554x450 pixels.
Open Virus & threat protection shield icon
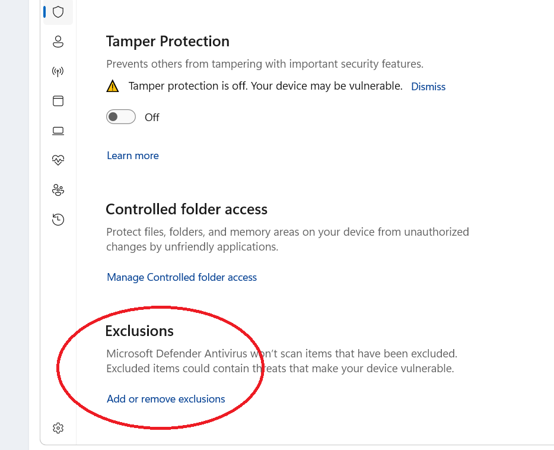tap(58, 12)
